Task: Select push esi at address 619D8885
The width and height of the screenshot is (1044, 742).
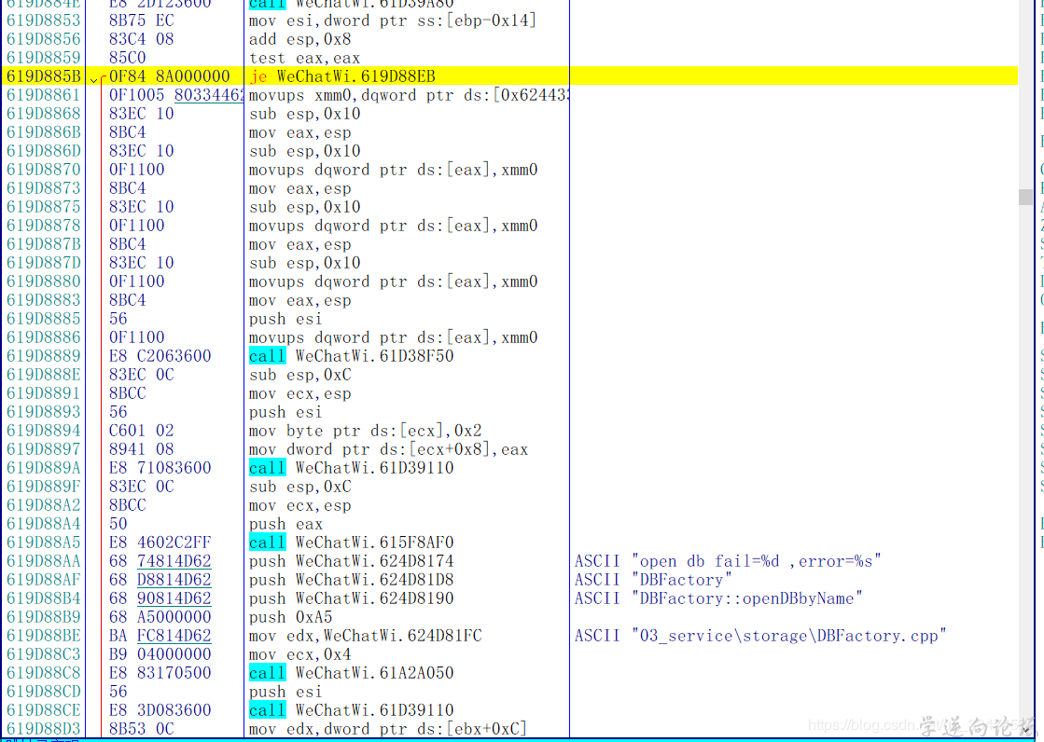Action: pyautogui.click(x=285, y=319)
